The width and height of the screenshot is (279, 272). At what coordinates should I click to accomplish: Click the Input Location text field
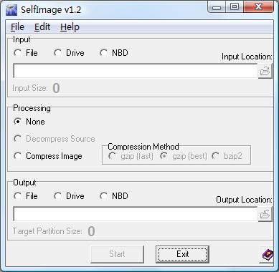coord(136,71)
